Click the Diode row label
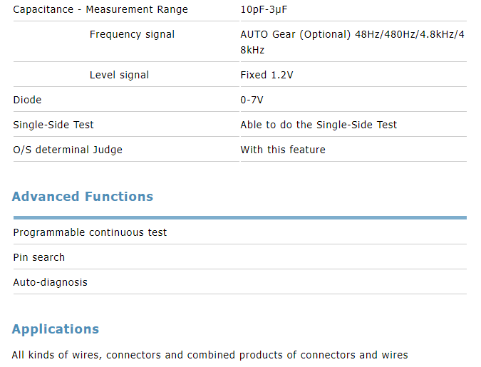The width and height of the screenshot is (481, 367). tap(27, 100)
